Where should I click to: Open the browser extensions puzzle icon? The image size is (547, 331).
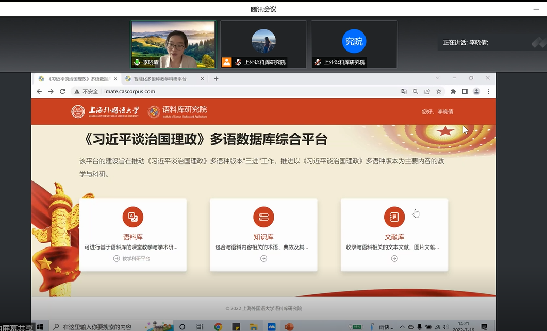pos(453,91)
